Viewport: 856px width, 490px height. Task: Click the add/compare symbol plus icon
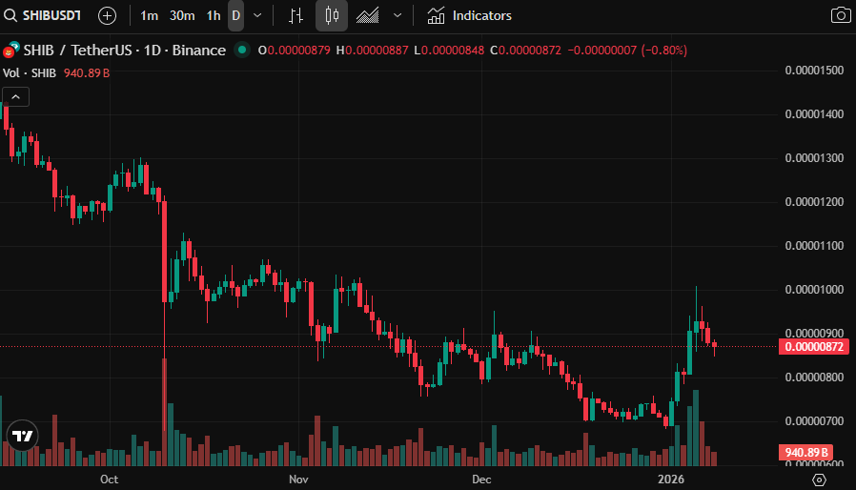tap(108, 15)
